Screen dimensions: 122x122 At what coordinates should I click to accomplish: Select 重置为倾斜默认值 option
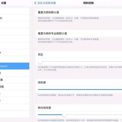(x=79, y=13)
